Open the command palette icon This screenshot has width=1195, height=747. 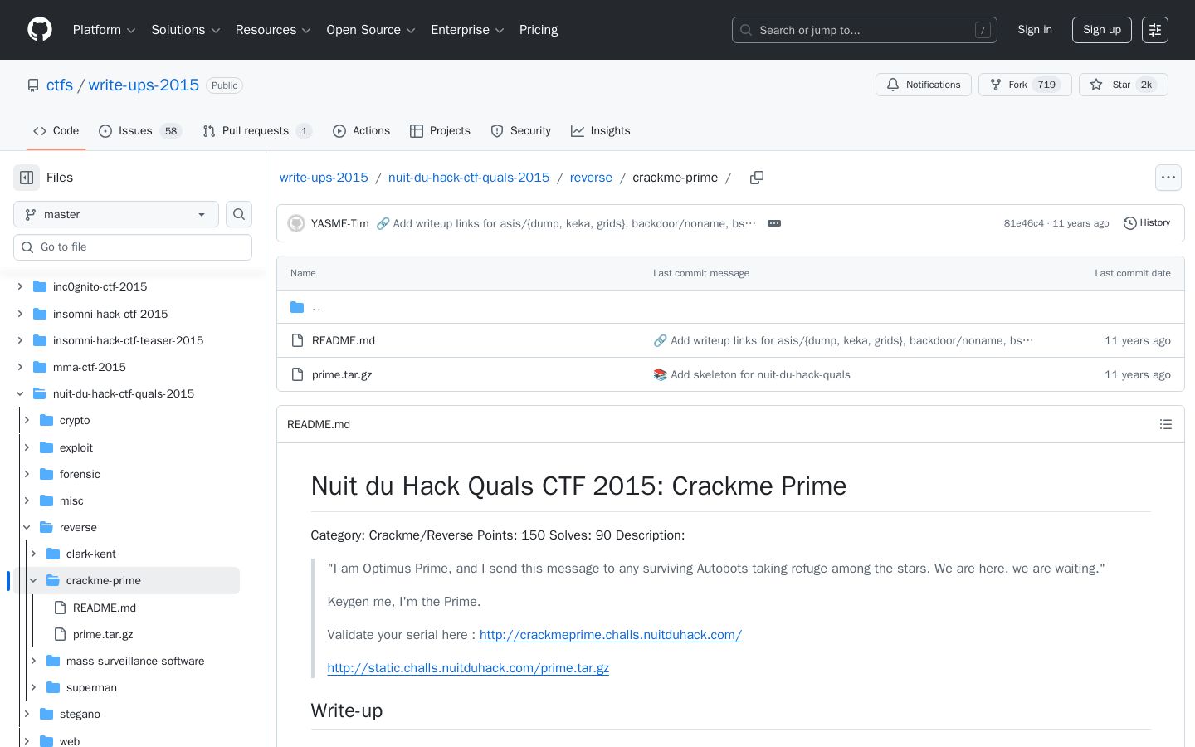pyautogui.click(x=1155, y=30)
